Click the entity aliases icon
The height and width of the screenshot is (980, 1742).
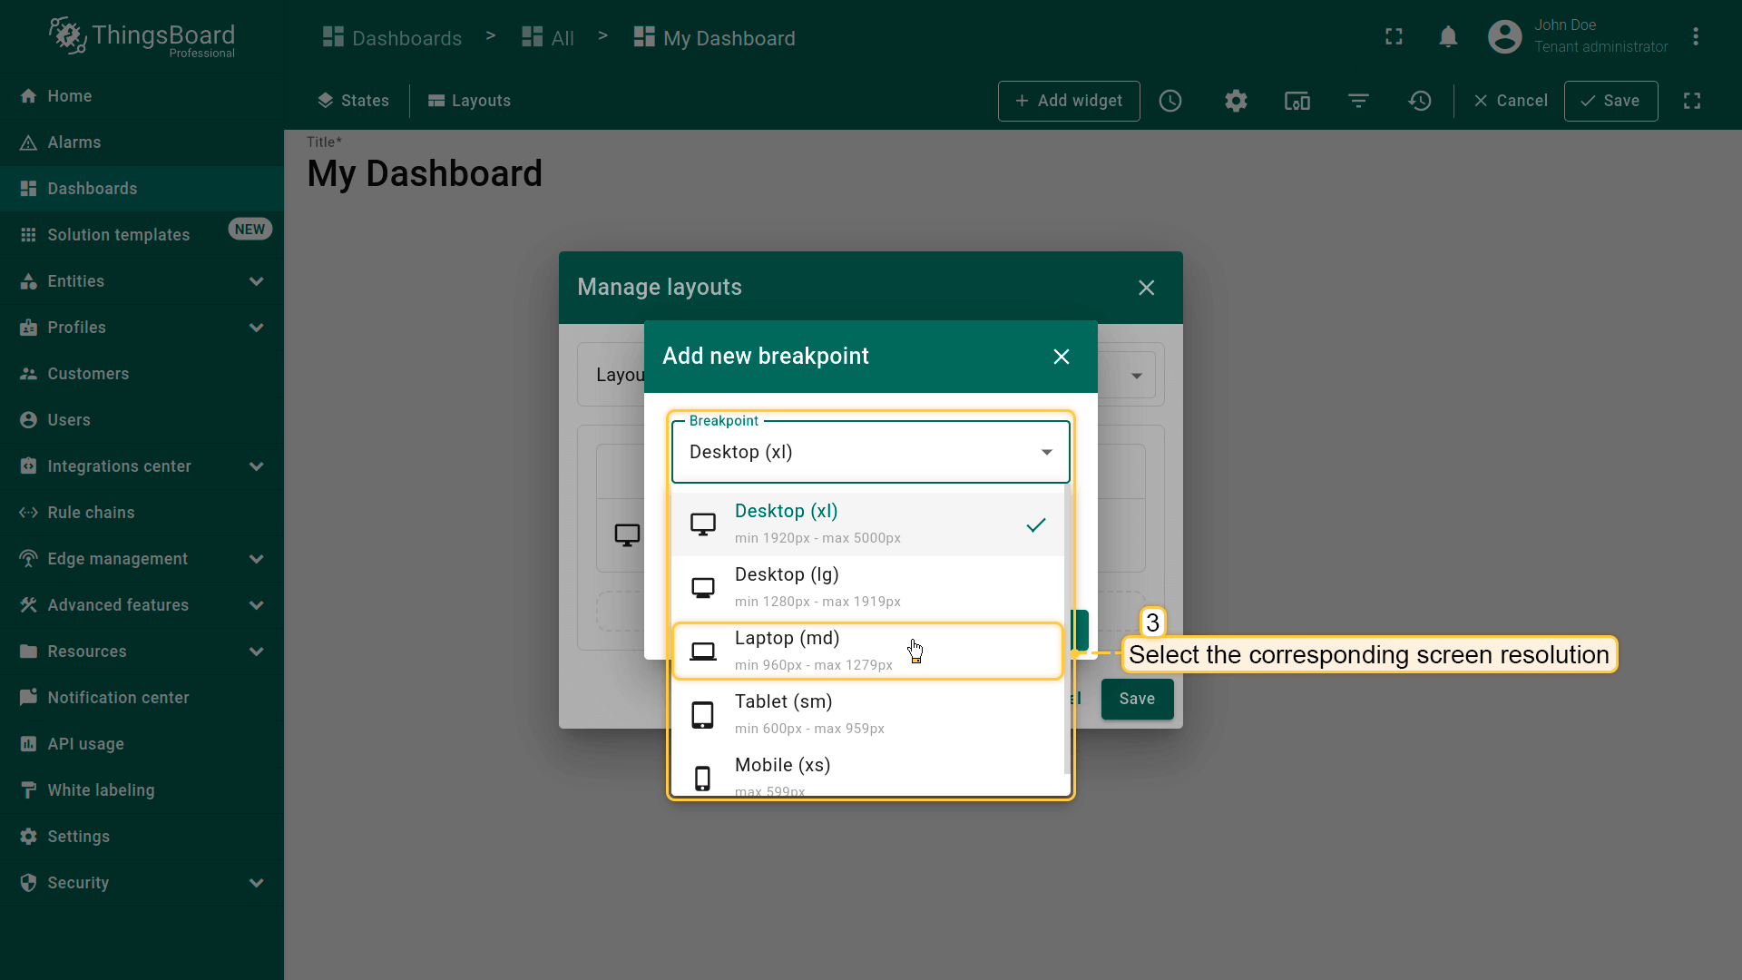1297,101
